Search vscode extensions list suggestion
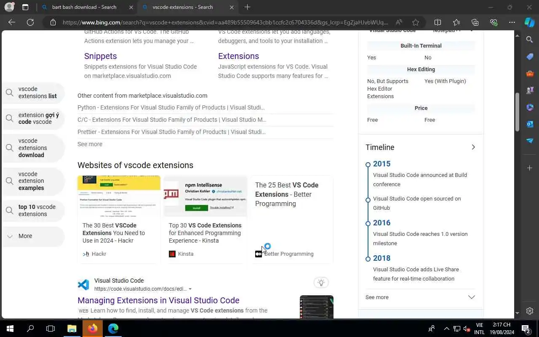 click(33, 93)
